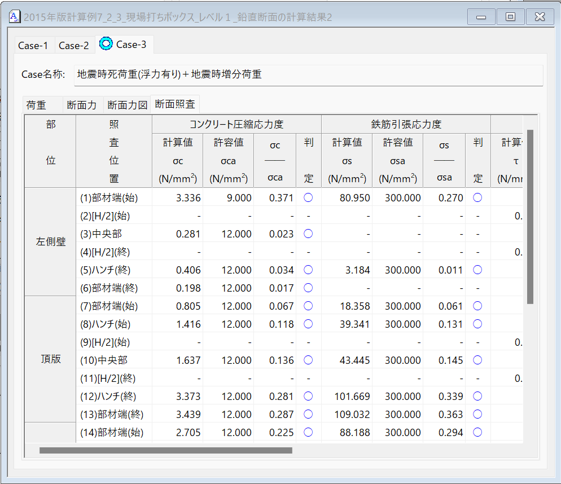Click the vertical scrollbar of the table
This screenshot has height=484, width=561.
point(530,217)
